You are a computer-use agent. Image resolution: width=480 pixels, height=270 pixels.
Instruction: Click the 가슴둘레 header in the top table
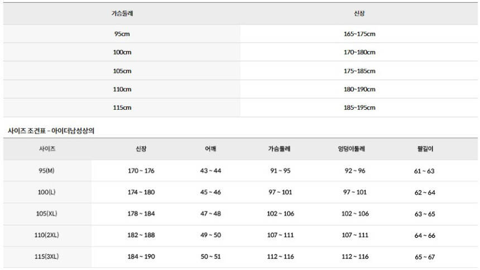[122, 13]
